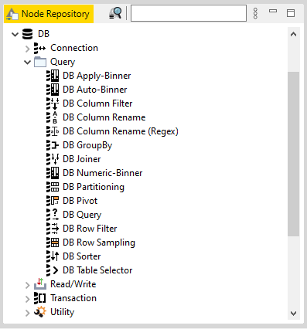Select the DB root label
Screen dimensions: 307x329
43,34
